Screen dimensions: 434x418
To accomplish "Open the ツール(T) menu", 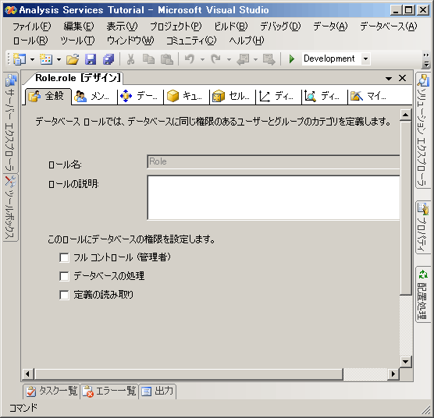I will (x=77, y=41).
